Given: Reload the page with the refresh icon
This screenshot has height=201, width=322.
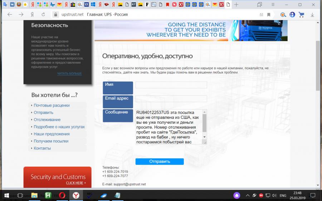Looking at the screenshot, I should (43, 15).
